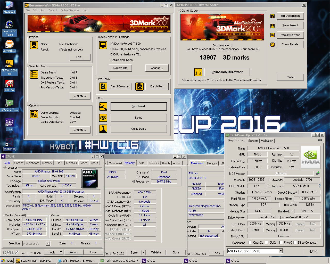This screenshot has width=330, height=264.
Task: Expand the Tools dropdown arrow in first CPU-Z window
Action: click(61, 252)
